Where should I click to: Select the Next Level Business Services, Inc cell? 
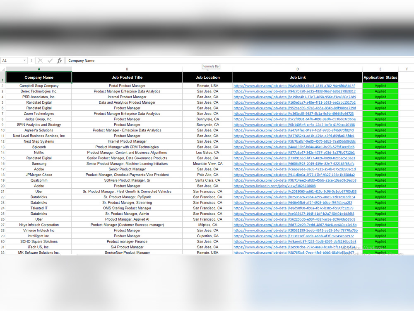(x=39, y=136)
